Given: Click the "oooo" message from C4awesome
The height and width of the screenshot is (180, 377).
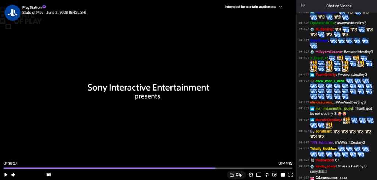Looking at the screenshot, I should click(x=343, y=178).
